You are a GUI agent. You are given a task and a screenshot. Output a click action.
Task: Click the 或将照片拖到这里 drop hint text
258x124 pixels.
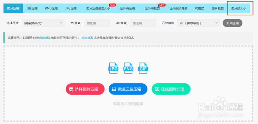click(128, 104)
